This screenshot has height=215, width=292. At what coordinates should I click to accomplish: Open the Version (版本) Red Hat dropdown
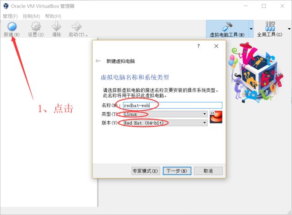165,123
